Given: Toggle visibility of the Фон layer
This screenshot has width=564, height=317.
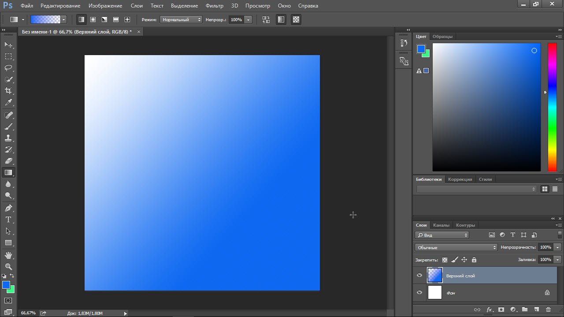Looking at the screenshot, I should 419,292.
